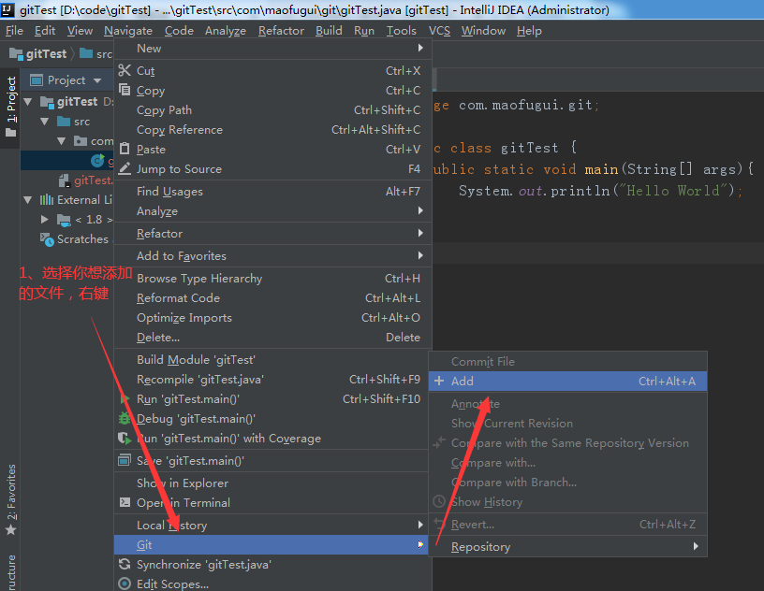Click the Open in Terminal icon

(x=125, y=502)
